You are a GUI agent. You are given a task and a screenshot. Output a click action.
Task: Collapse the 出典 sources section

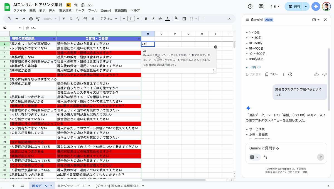pos(247,67)
